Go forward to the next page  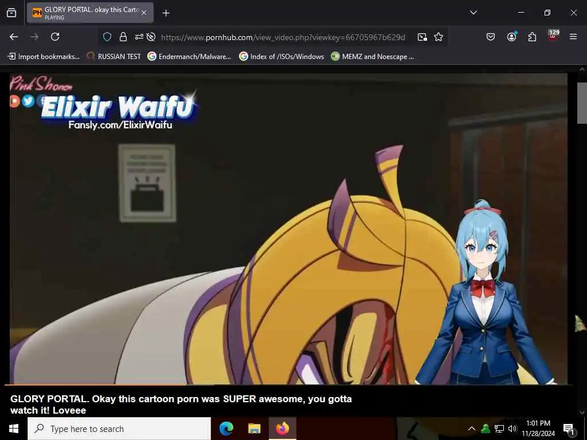tap(34, 37)
